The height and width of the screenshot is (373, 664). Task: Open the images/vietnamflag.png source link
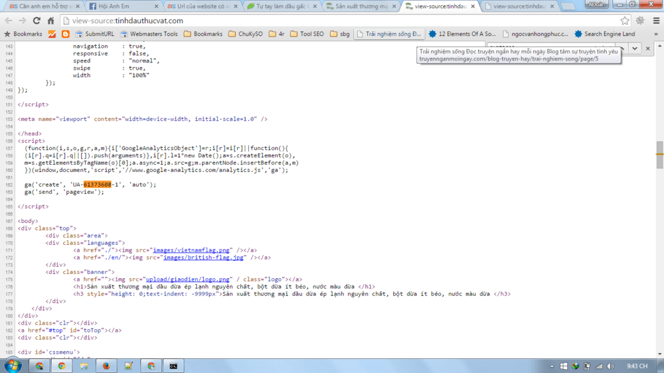point(191,250)
